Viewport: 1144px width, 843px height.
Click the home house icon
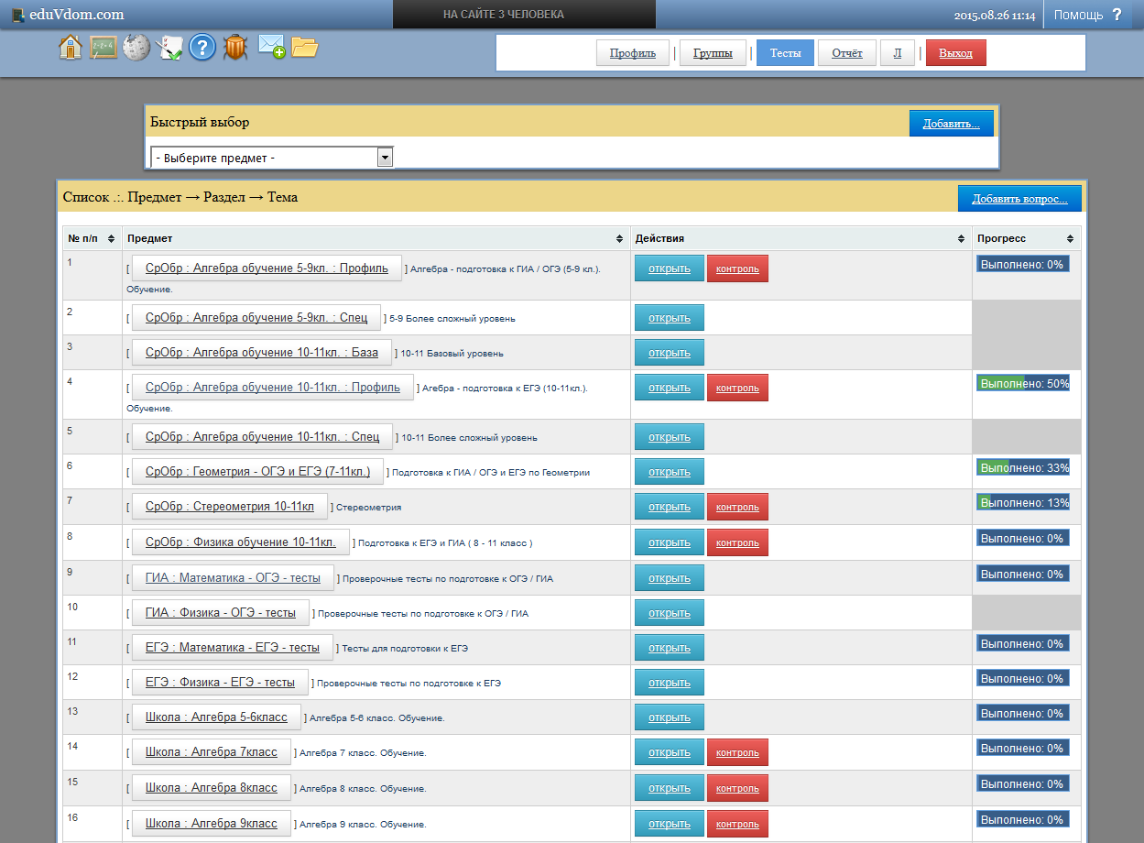pyautogui.click(x=71, y=48)
